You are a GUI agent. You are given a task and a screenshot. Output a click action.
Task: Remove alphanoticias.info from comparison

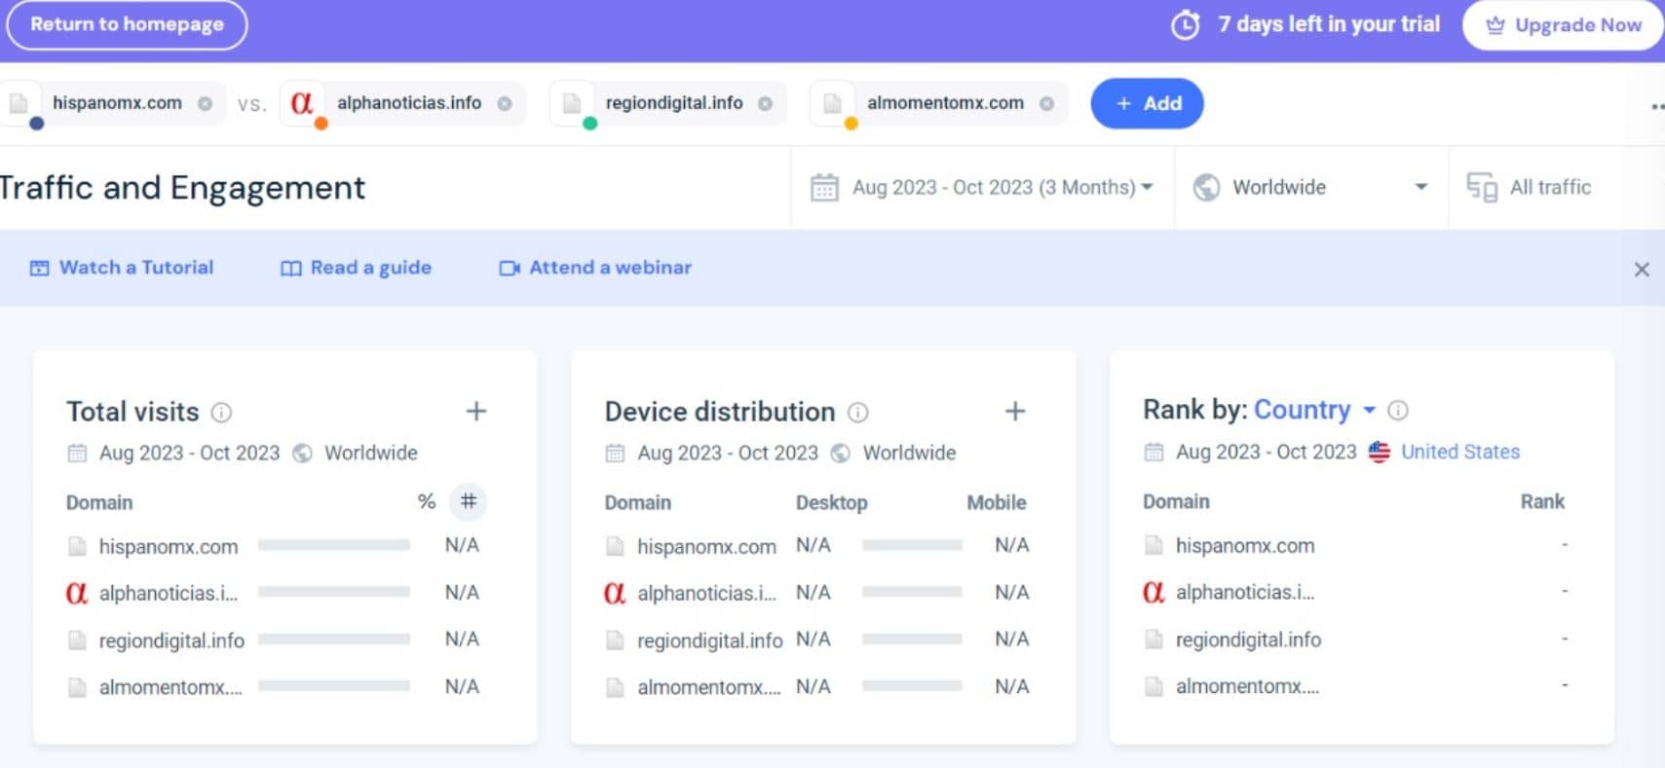pos(505,103)
